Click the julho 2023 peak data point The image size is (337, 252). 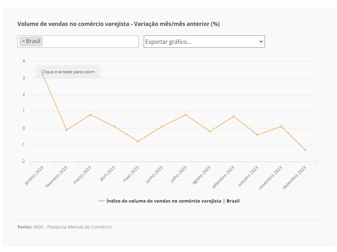186,115
